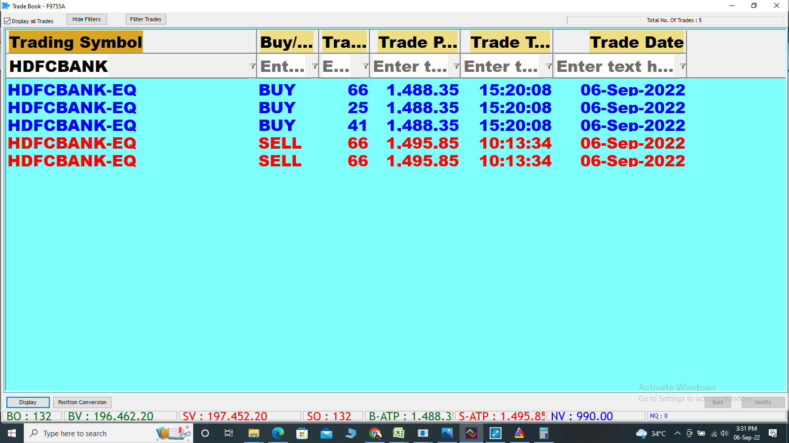Click the Trade Date filter text field
Screen dimensions: 789x443
click(x=616, y=66)
